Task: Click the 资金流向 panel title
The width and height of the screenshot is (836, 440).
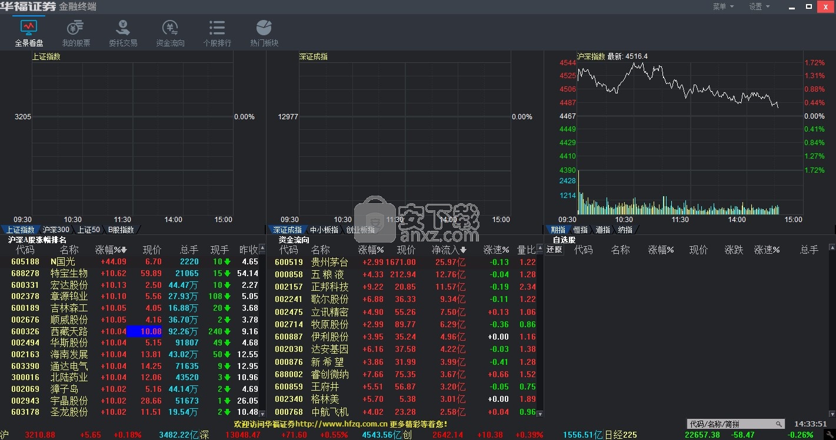Action: point(294,240)
